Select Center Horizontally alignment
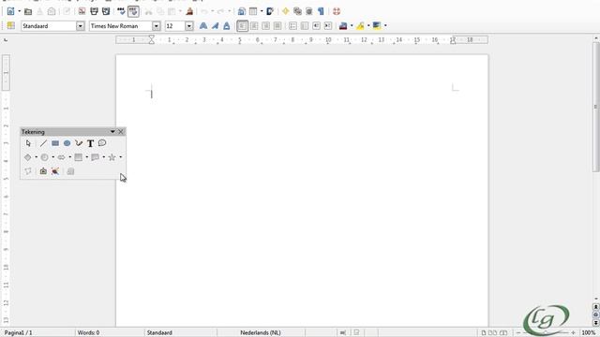This screenshot has height=337, width=600. pos(254,26)
